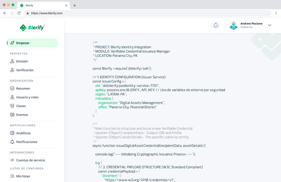Click the Blerify logo in sidebar
Viewport: 281px width, 182px height.
(x=32, y=28)
